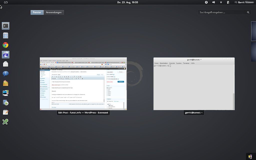Open the clock showing Do, 23. Aug.
The height and width of the screenshot is (160, 256).
[x=127, y=2]
